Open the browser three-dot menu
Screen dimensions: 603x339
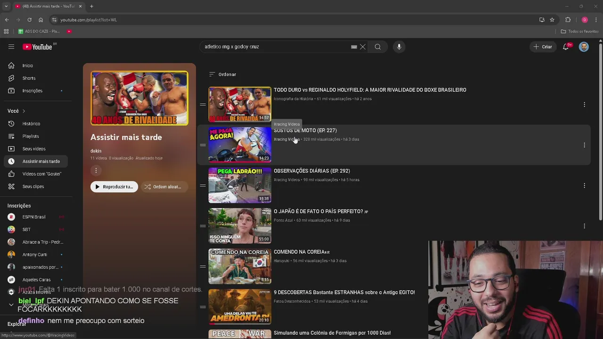(596, 20)
